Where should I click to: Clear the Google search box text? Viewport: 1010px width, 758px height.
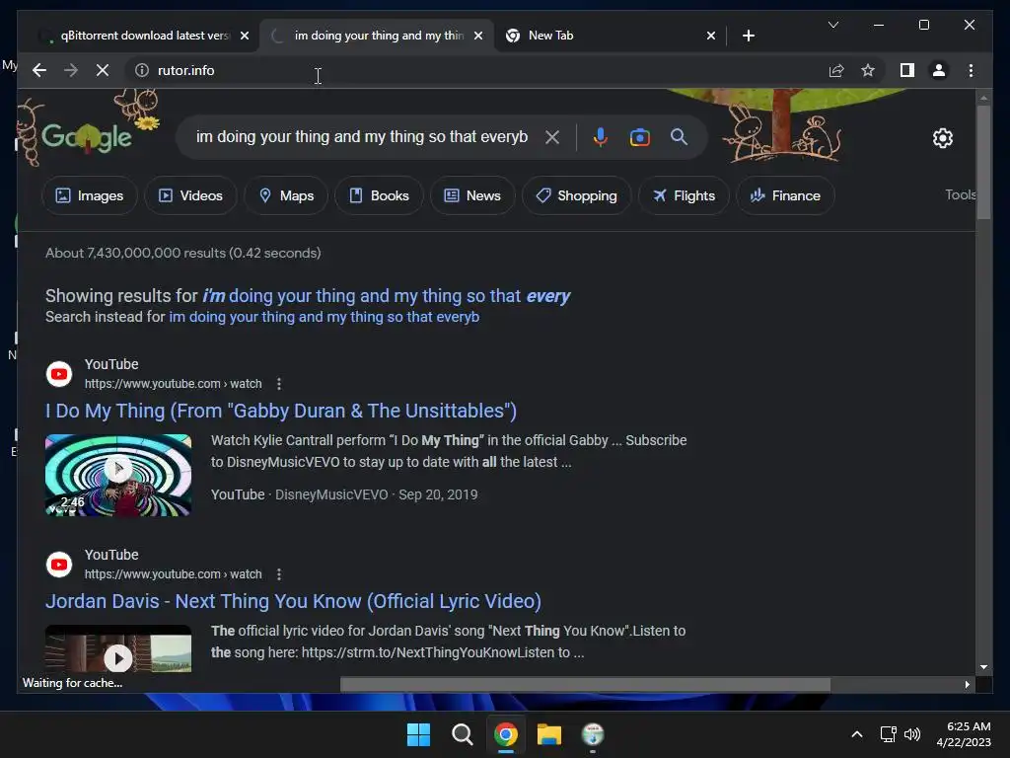[x=552, y=137]
